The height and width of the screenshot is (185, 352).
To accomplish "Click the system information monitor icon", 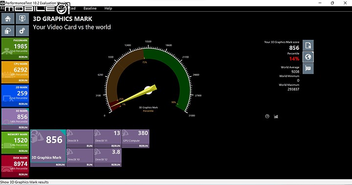I will point(22,19).
